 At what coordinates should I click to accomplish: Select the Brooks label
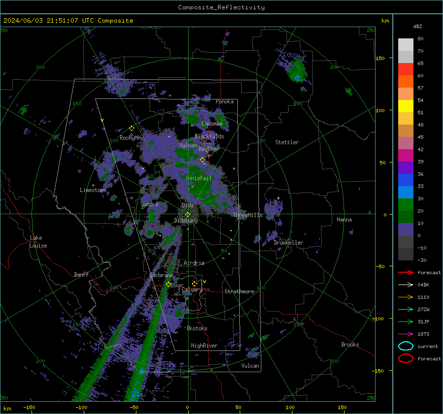click(x=350, y=345)
